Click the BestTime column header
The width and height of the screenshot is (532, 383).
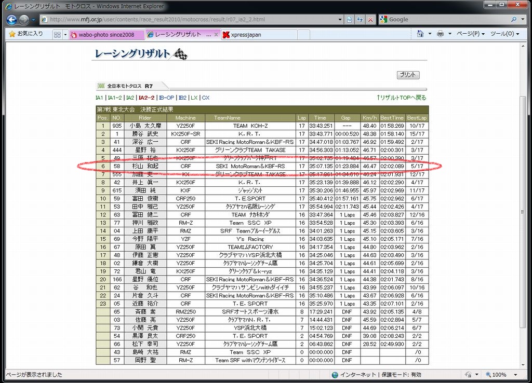click(x=392, y=118)
